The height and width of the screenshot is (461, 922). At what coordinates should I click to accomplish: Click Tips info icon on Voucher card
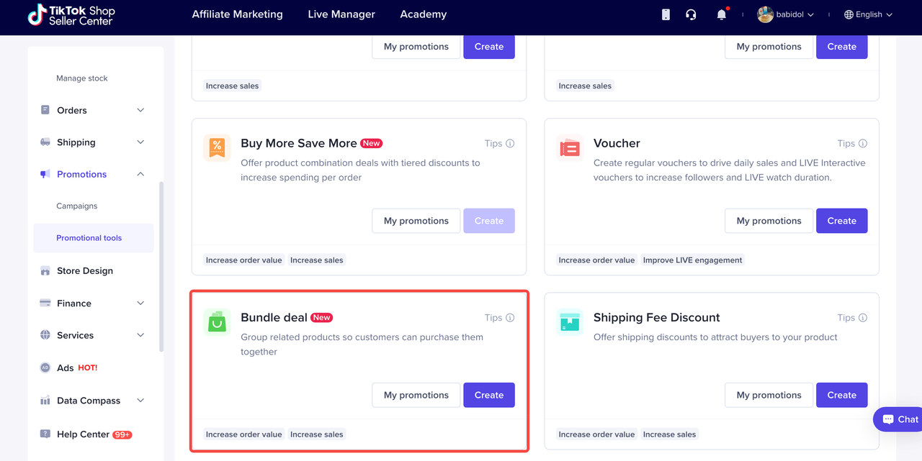[x=863, y=144]
